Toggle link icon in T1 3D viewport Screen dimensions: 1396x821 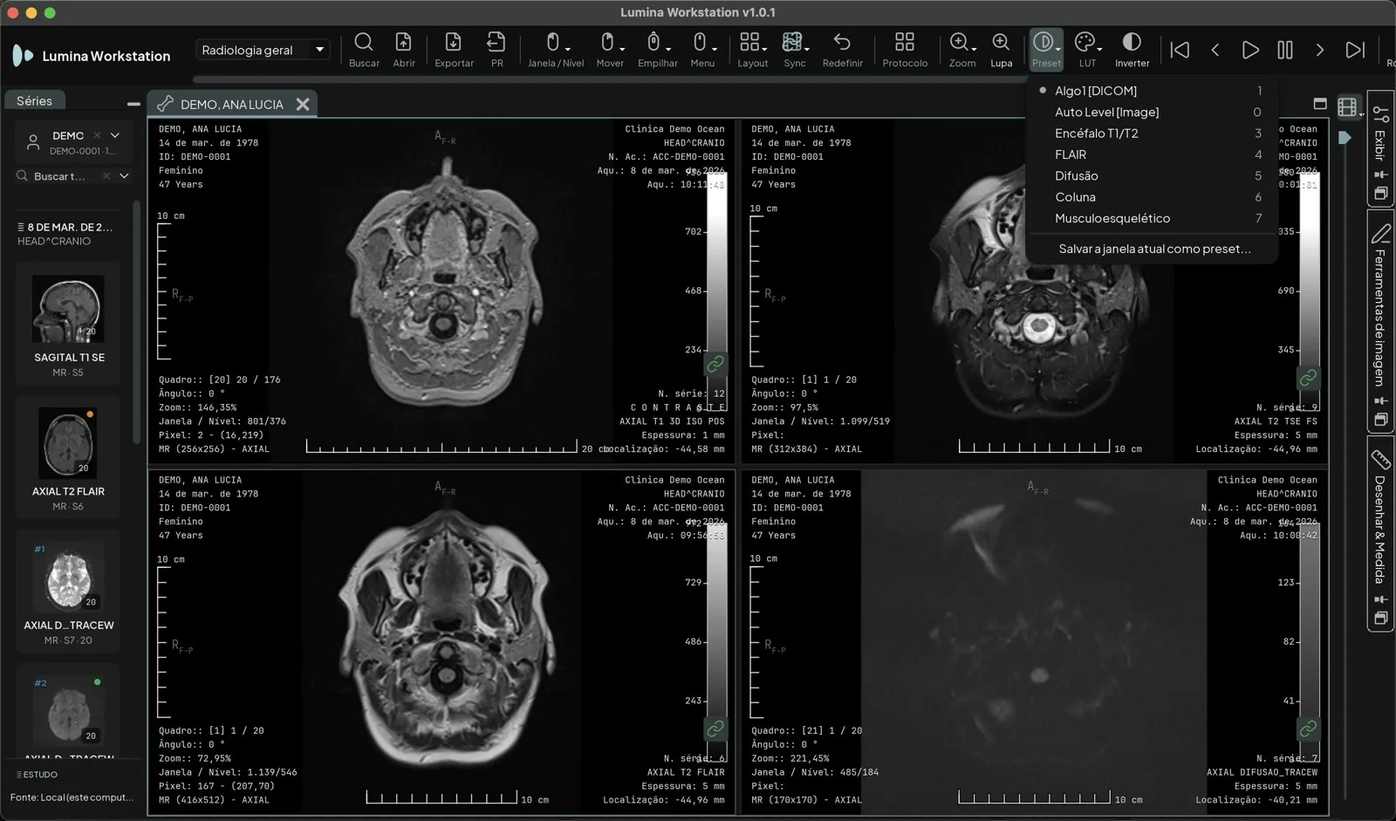(x=715, y=364)
